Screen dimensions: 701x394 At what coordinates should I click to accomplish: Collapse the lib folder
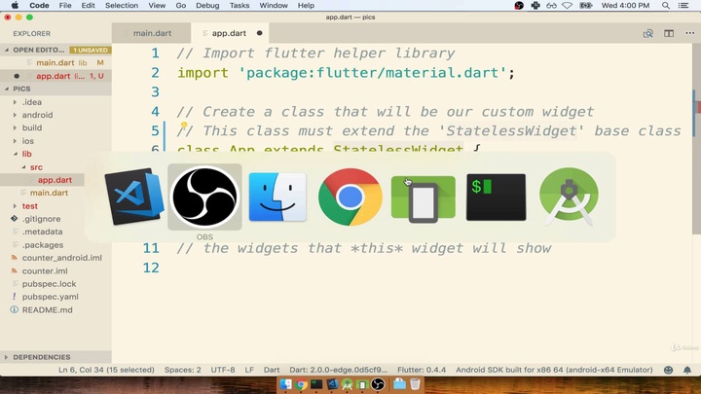[26, 154]
